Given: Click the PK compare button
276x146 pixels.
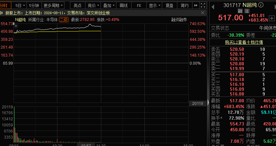Looking at the screenshot, I should click(x=139, y=5).
